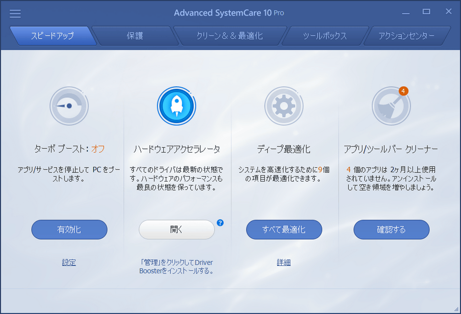Click the ハードウェアアクセラレータ heading
The height and width of the screenshot is (314, 461).
(176, 149)
